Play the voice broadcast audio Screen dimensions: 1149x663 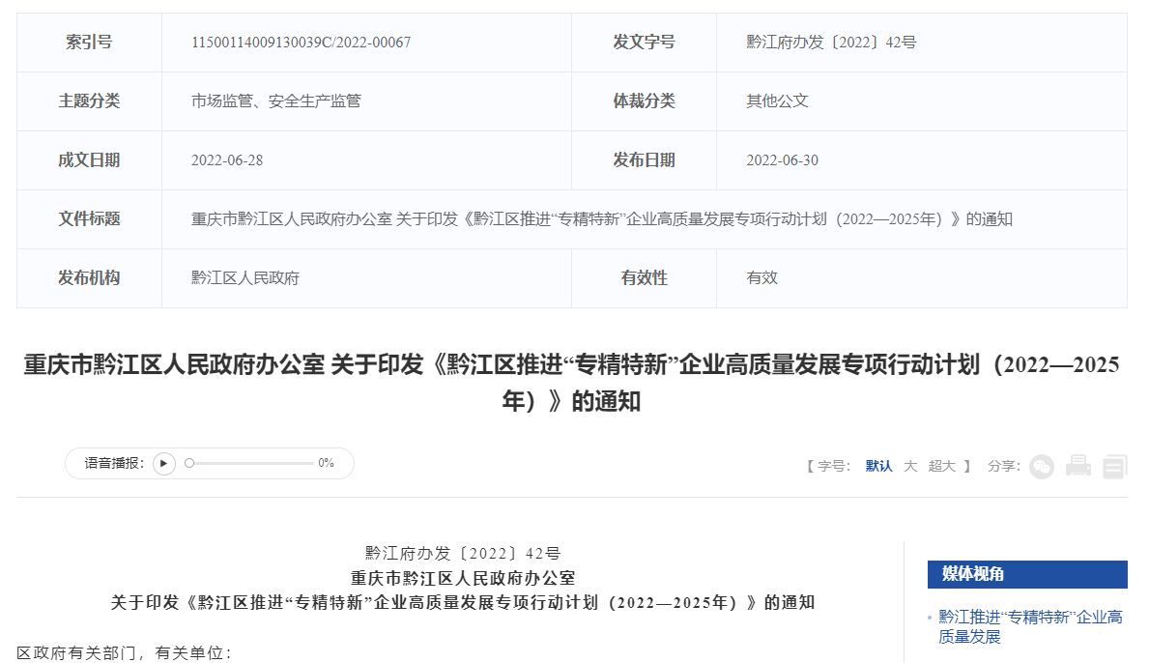164,464
